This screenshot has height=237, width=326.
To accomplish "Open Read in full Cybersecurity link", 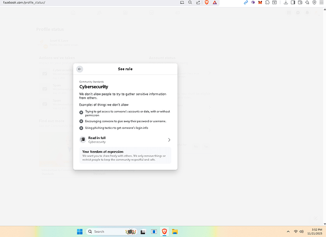I will tap(97, 140).
